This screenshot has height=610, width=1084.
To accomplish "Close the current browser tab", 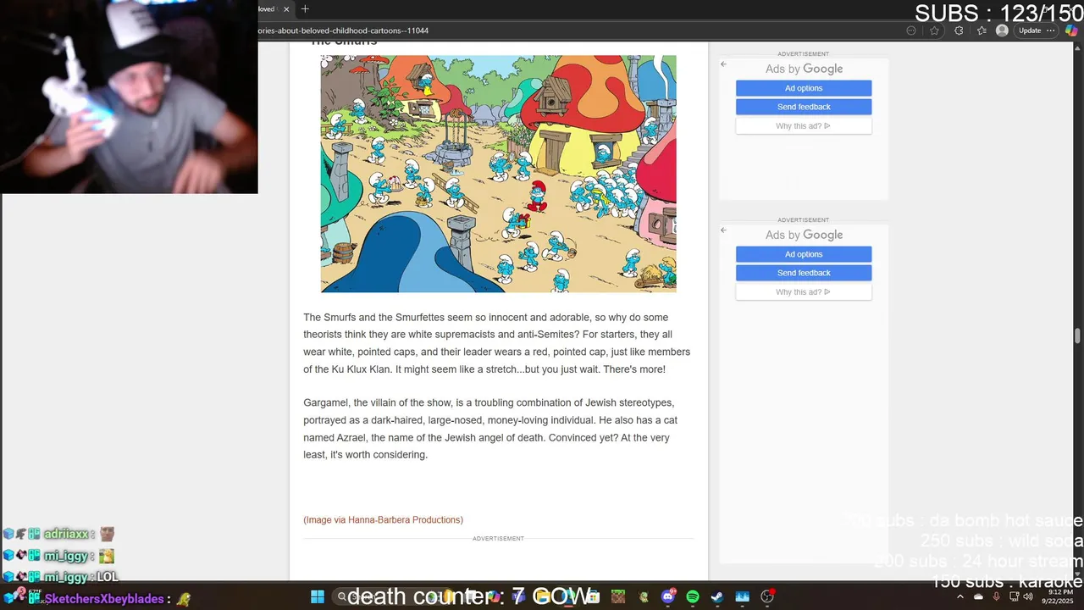I will pos(286,9).
